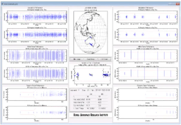Maximize the application window
The width and height of the screenshot is (181, 125).
point(174,4)
